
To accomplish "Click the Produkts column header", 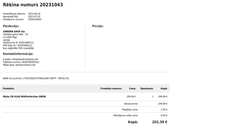I will 9,89.
